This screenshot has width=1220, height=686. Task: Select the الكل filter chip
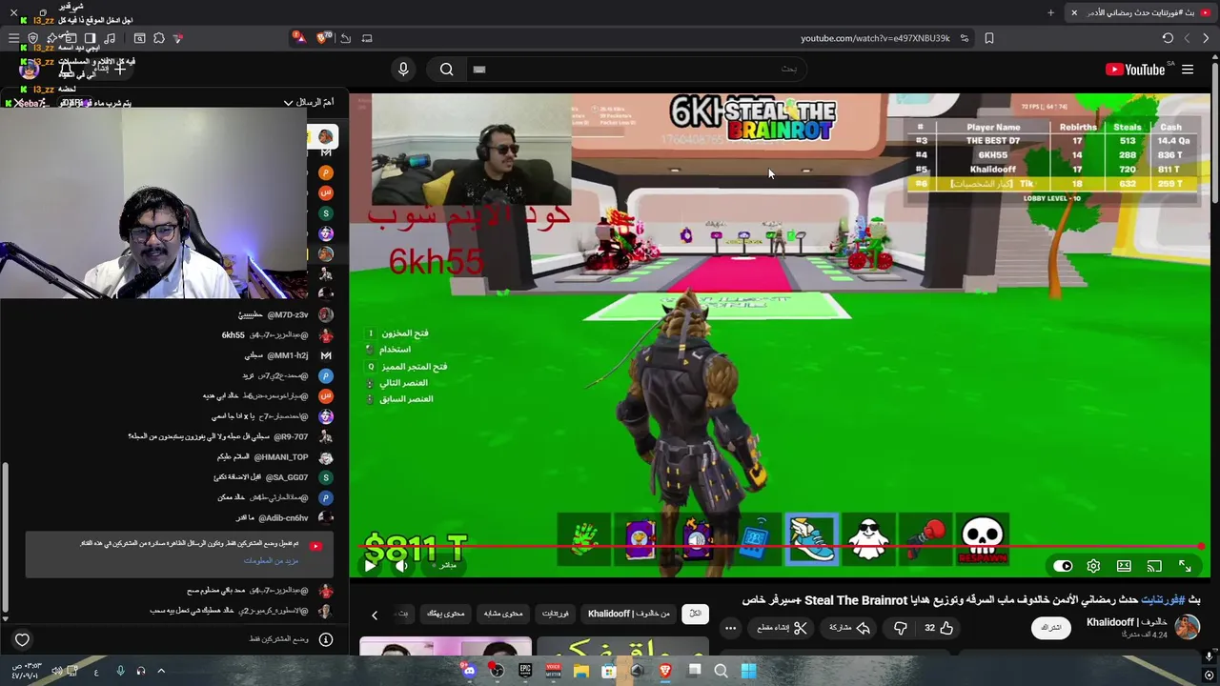coord(696,614)
